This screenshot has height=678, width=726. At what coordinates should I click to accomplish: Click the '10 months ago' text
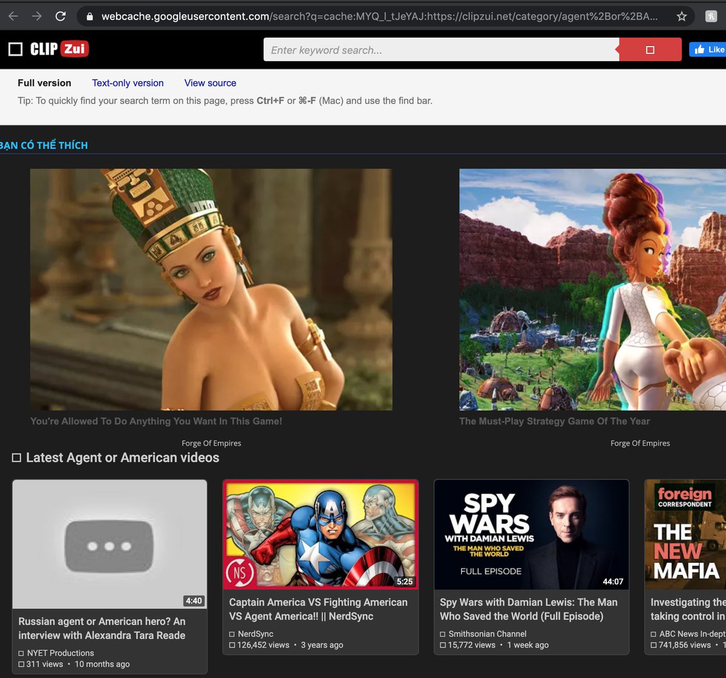coord(102,664)
